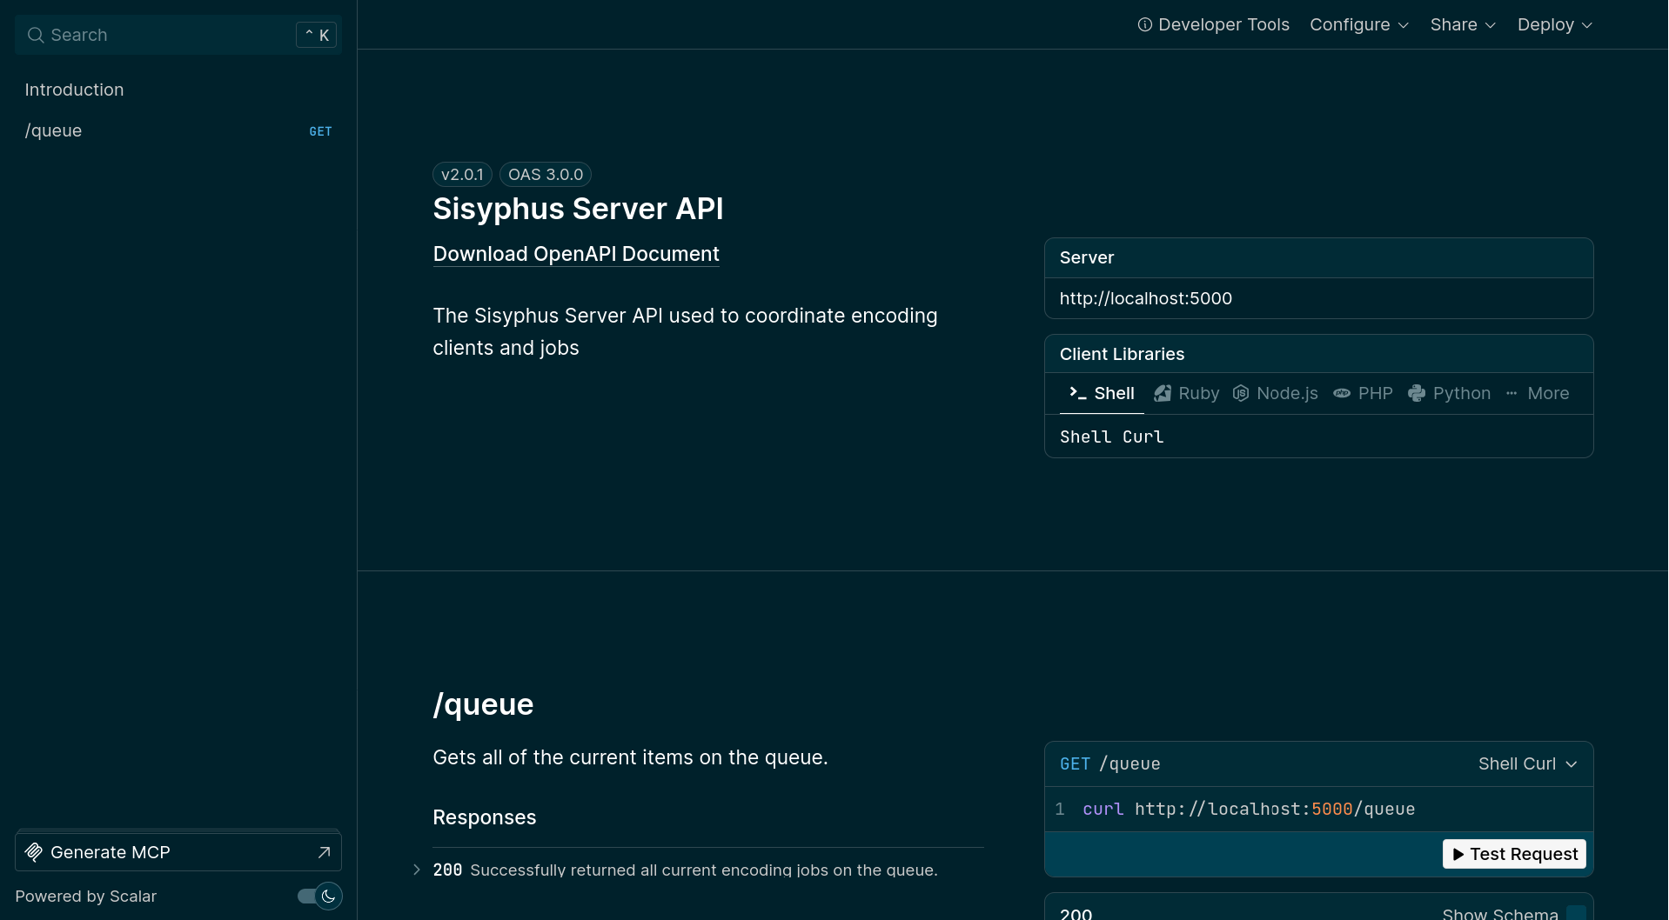This screenshot has width=1669, height=920.
Task: Open the Share dropdown menu
Action: click(x=1462, y=25)
